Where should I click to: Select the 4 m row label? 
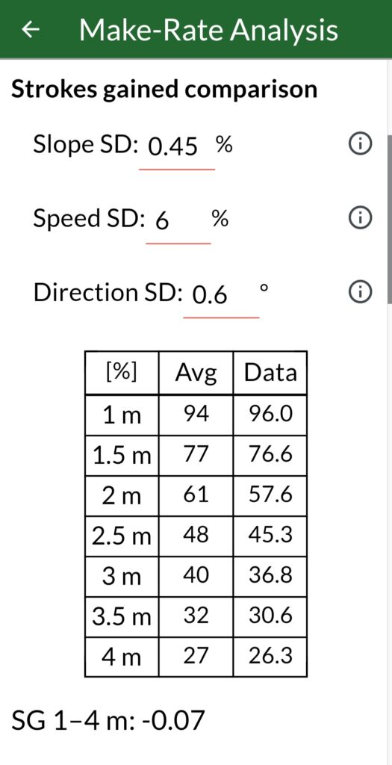pyautogui.click(x=122, y=657)
